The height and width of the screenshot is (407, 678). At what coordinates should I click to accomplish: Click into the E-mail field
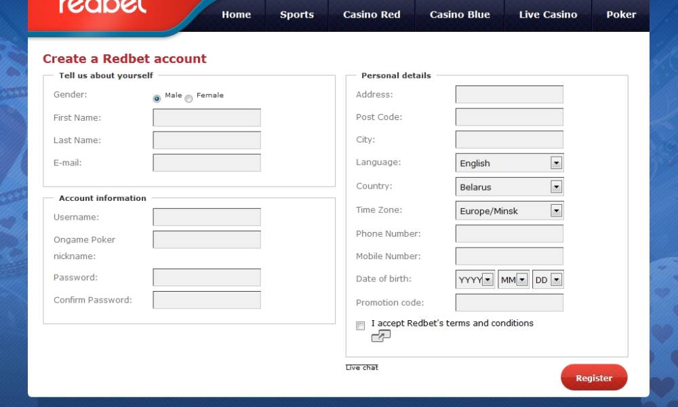(x=207, y=163)
